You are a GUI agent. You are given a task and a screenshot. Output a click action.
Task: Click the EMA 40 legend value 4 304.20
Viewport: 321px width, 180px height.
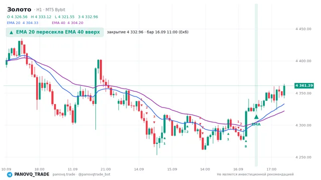(75, 23)
